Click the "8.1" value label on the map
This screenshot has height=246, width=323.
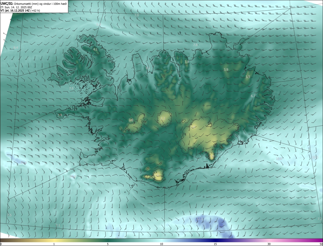coord(148,68)
